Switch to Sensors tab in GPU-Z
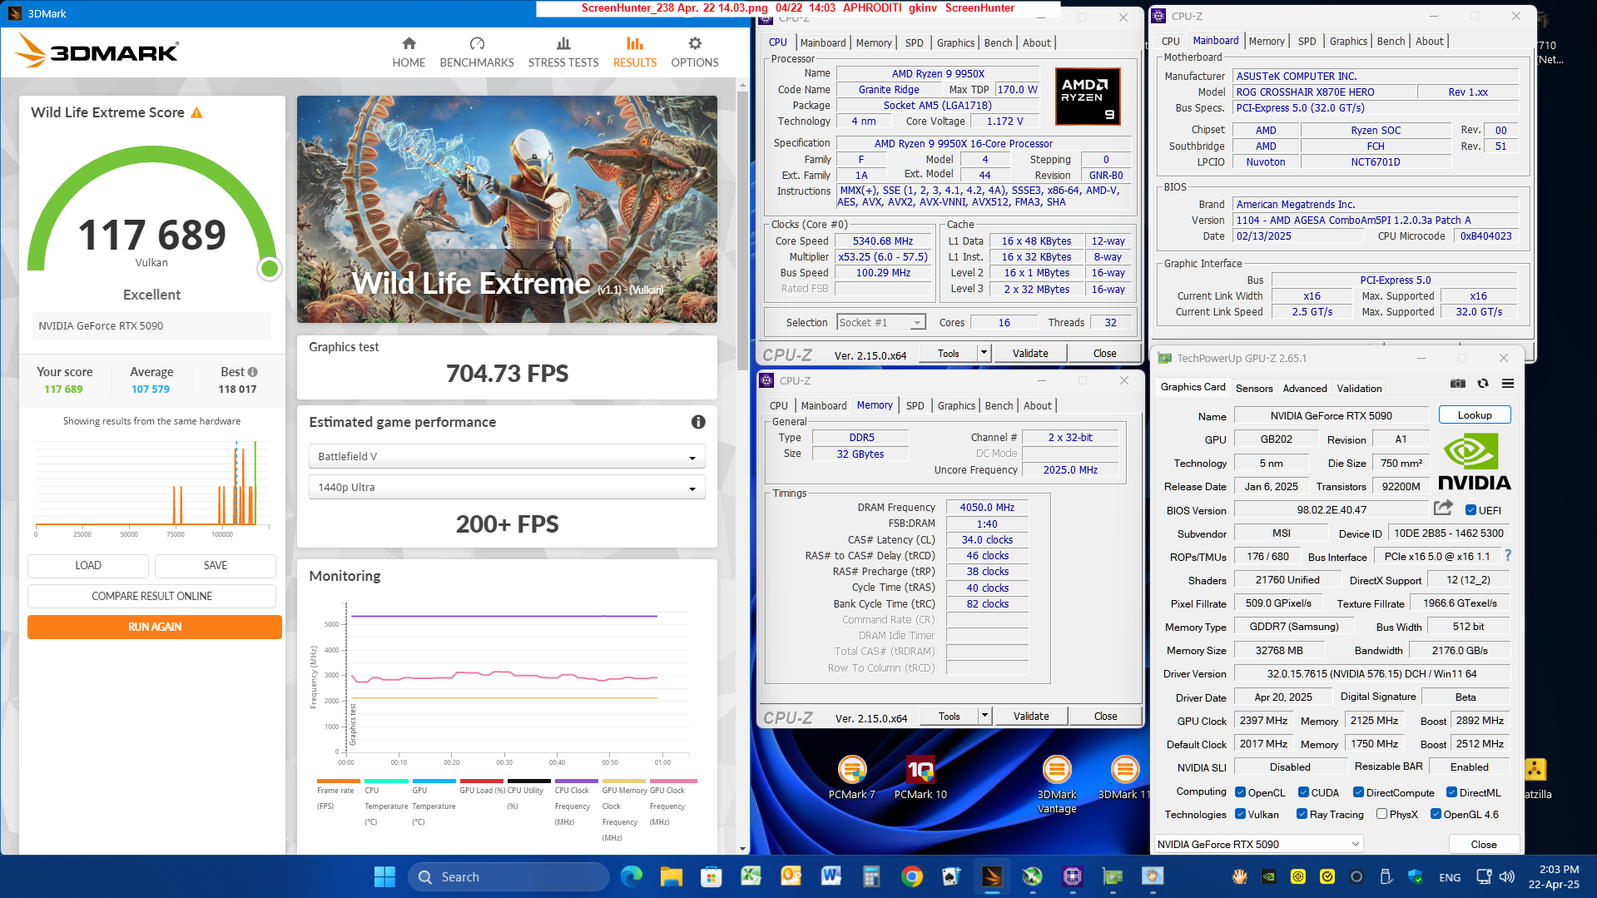The image size is (1597, 898). point(1254,388)
